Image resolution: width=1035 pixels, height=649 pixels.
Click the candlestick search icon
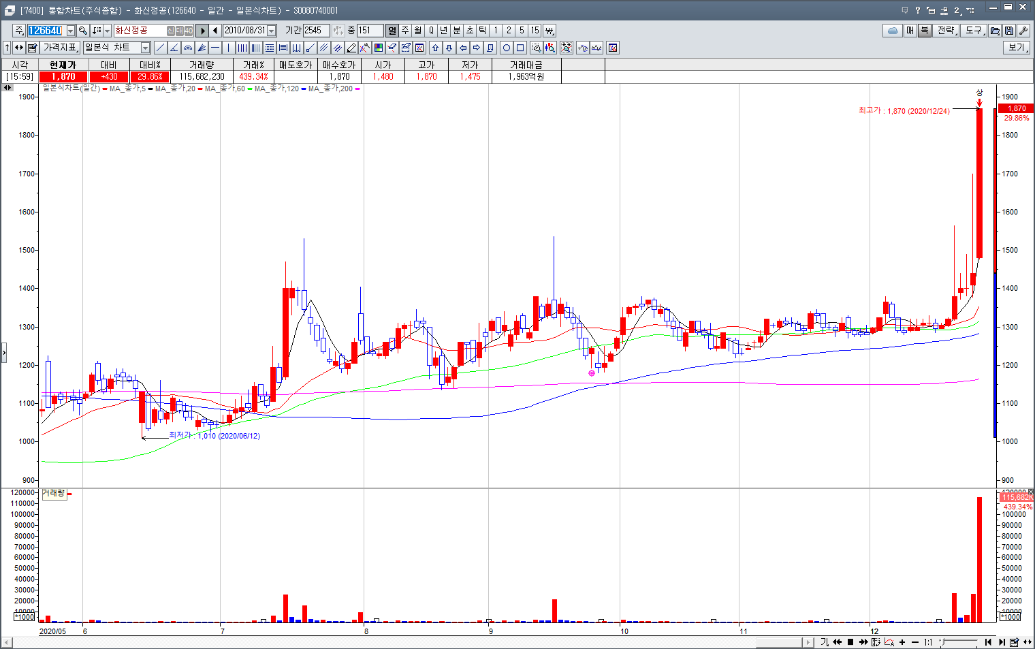pyautogui.click(x=550, y=48)
